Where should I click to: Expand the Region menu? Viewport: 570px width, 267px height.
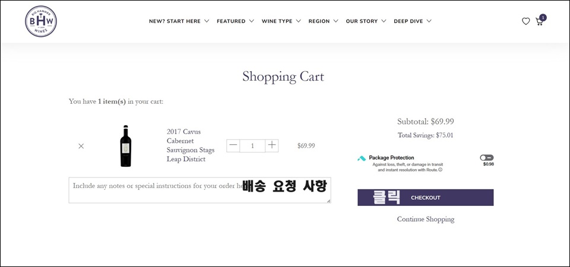[323, 21]
